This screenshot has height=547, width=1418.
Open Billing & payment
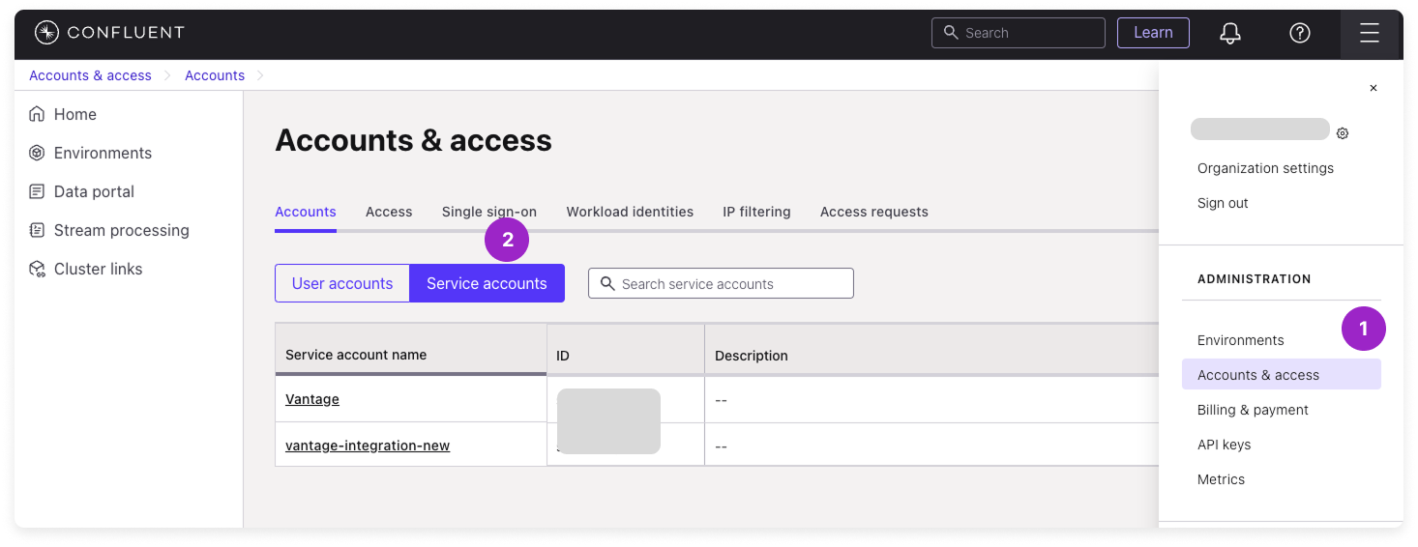1253,410
